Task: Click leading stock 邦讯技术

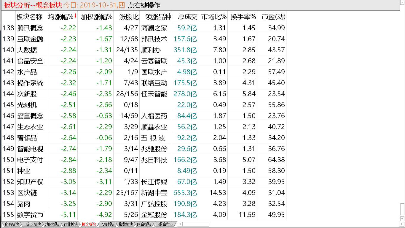Action: coord(154,39)
